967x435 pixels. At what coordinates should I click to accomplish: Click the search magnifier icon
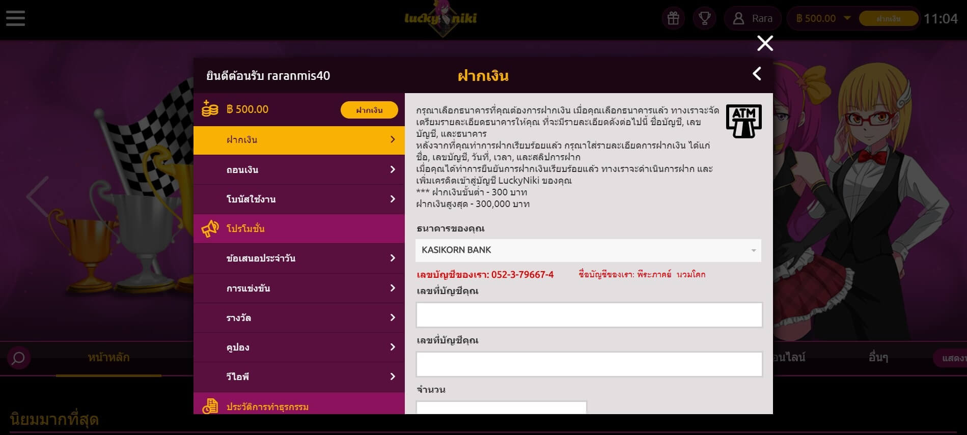tap(18, 358)
